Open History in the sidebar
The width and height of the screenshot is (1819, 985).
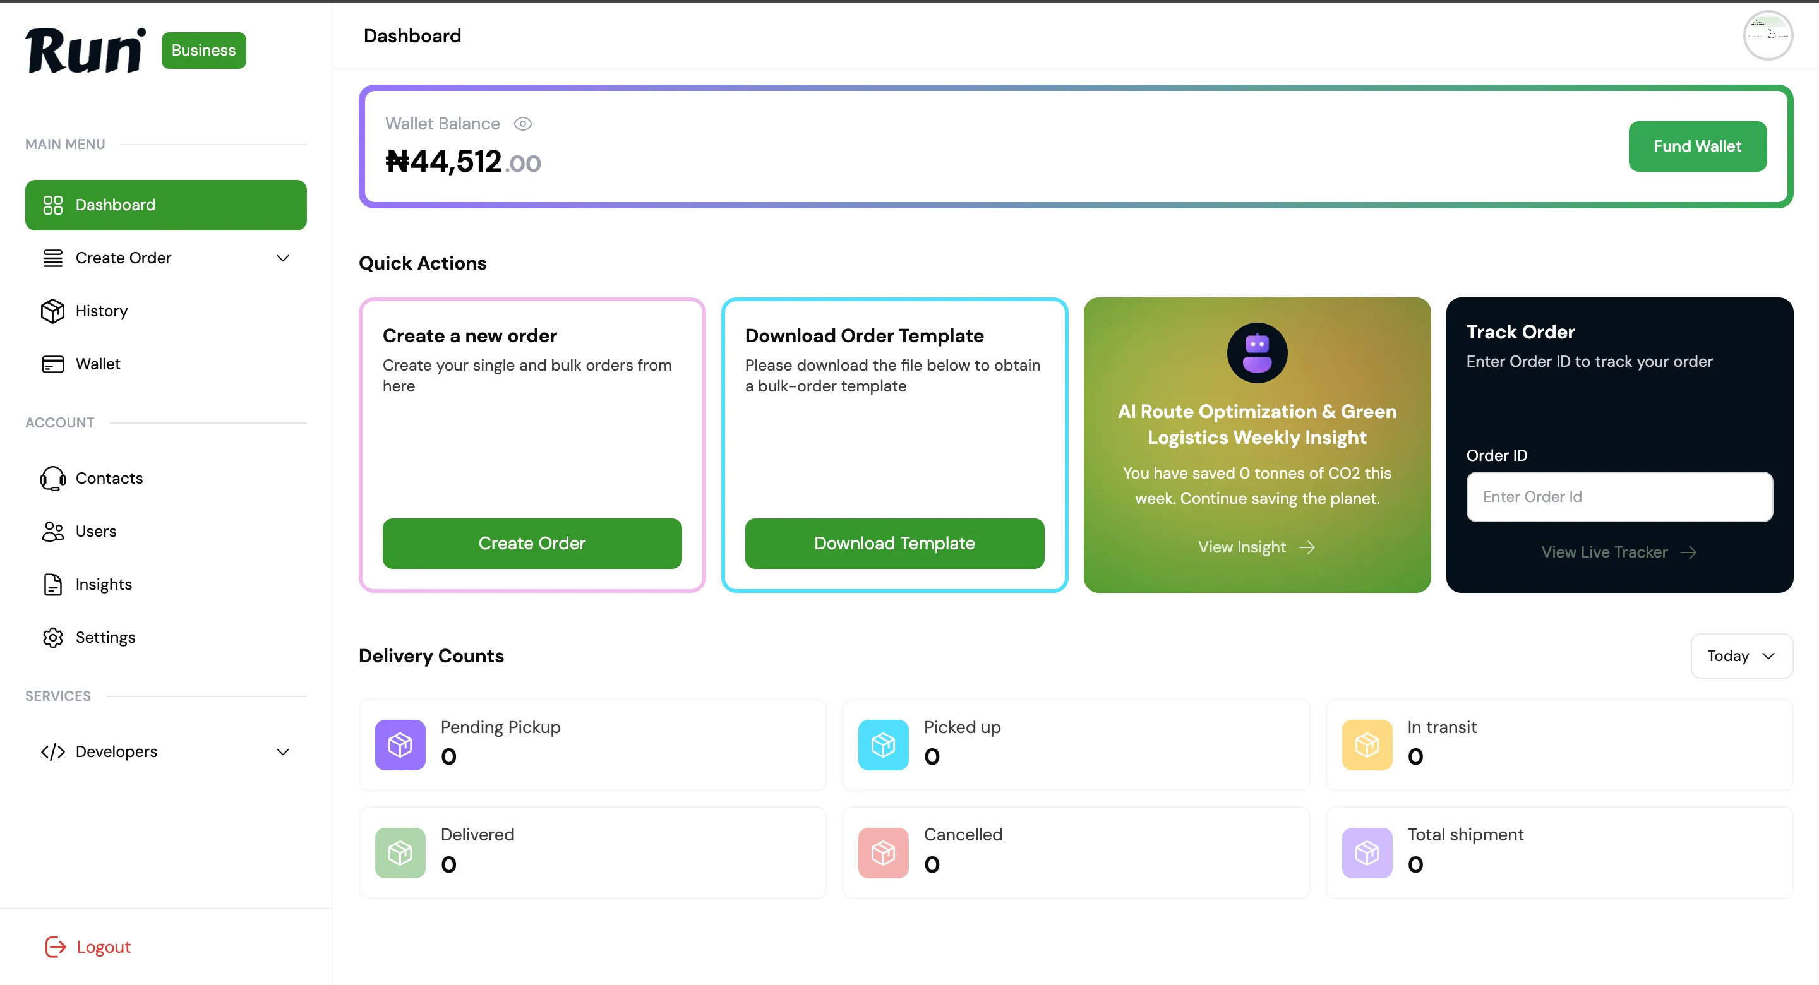tap(166, 311)
